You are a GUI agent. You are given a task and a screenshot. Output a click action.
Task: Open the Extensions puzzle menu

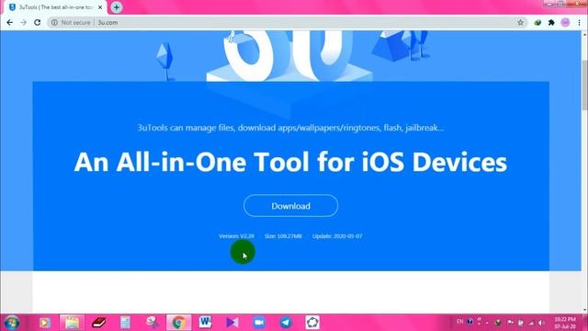pos(551,22)
